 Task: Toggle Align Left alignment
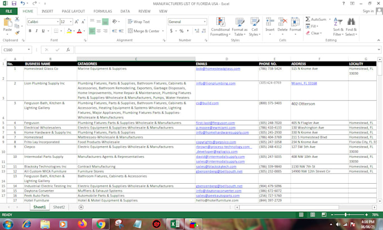(x=92, y=31)
